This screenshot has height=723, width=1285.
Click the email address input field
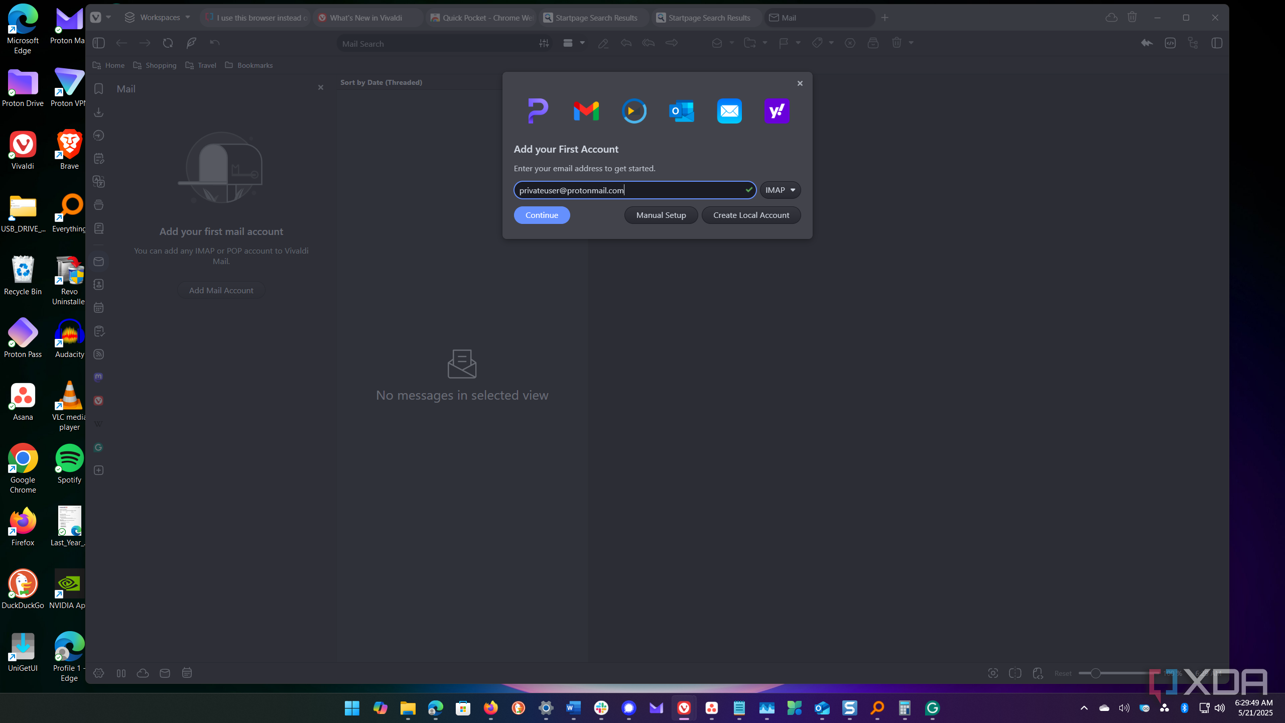(x=634, y=190)
